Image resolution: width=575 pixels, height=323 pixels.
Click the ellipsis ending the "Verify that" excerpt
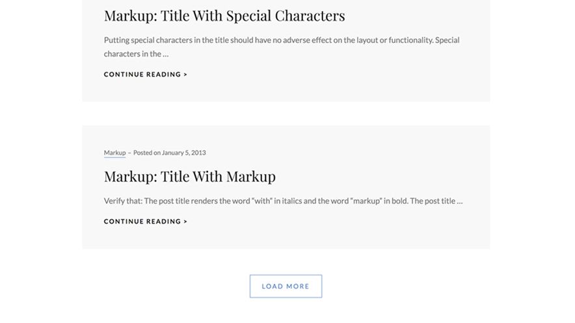pyautogui.click(x=460, y=201)
